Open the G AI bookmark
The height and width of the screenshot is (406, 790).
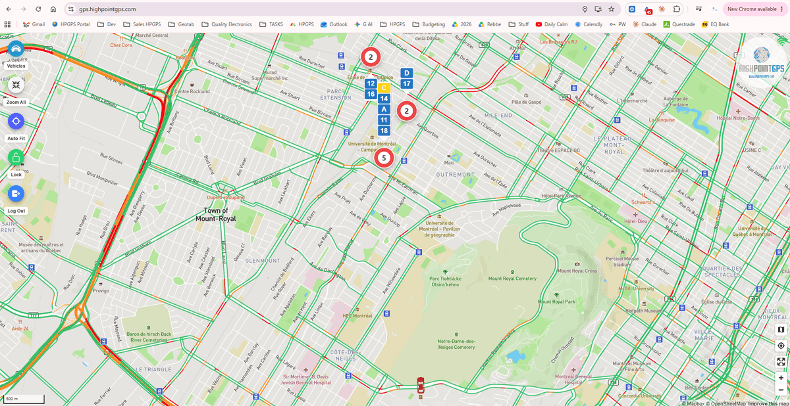pos(363,24)
